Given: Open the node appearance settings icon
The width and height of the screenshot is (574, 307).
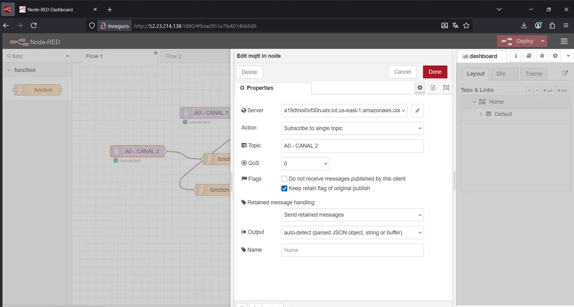Looking at the screenshot, I should 446,88.
